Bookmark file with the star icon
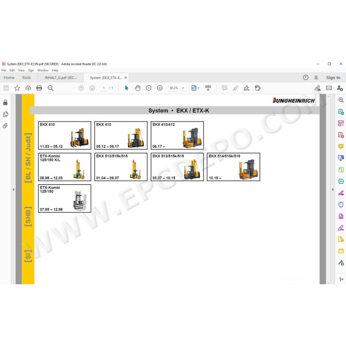Image resolution: width=346 pixels, height=346 pixels. (x=17, y=88)
